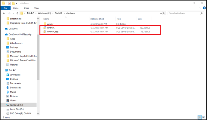Open Music in navigation pane

pyautogui.click(x=13, y=92)
